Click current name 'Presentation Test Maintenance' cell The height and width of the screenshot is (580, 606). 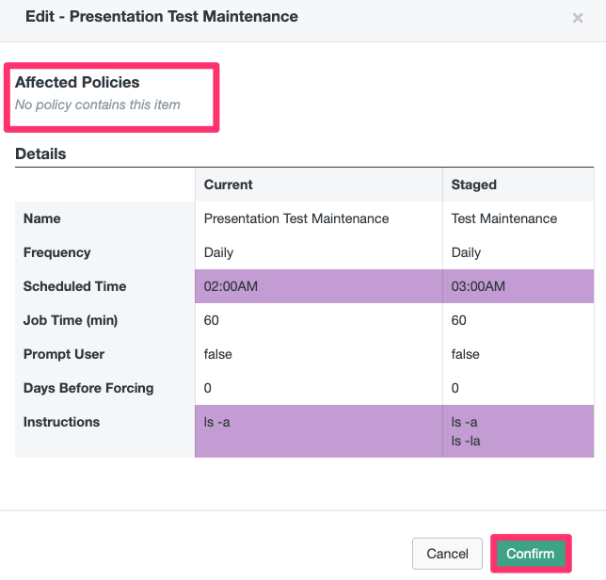point(296,218)
